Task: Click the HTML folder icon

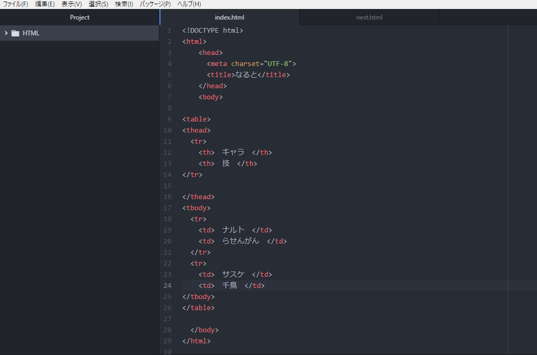Action: tap(15, 33)
